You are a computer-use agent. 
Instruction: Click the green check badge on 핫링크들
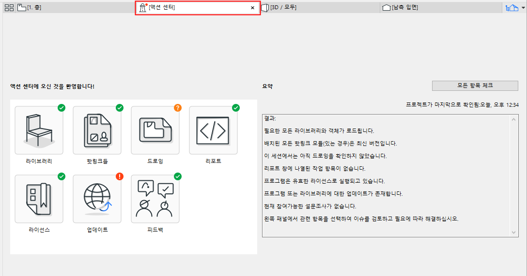click(x=120, y=108)
